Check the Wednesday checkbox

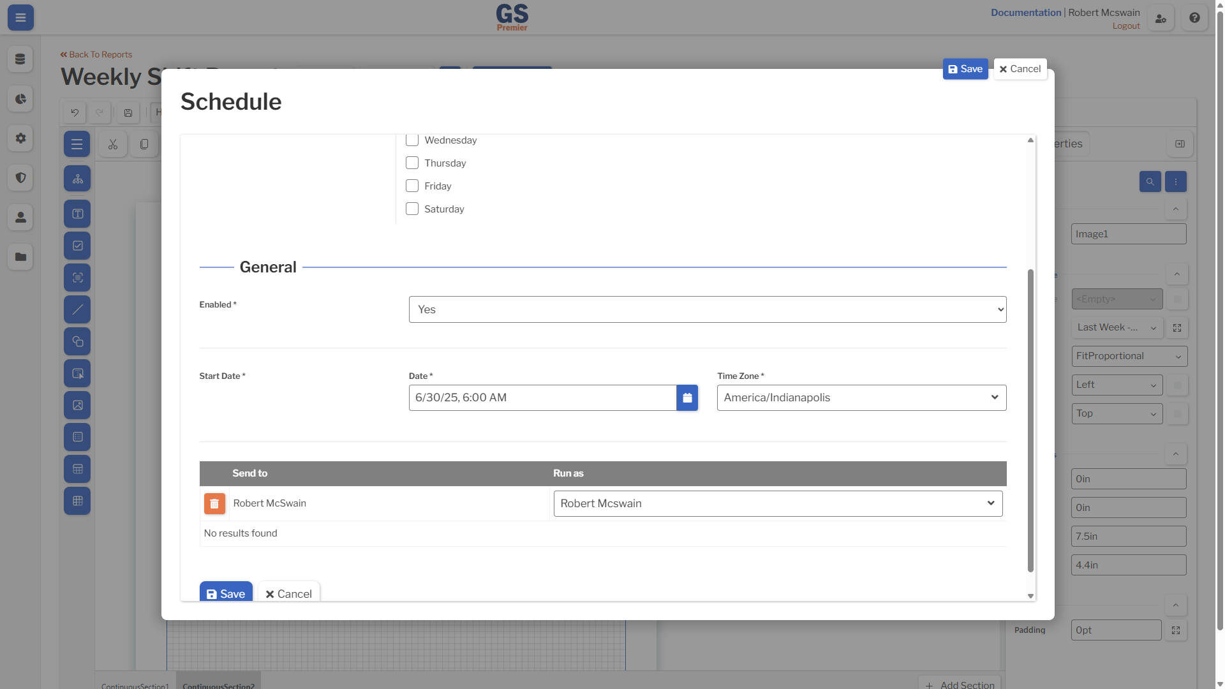[412, 140]
